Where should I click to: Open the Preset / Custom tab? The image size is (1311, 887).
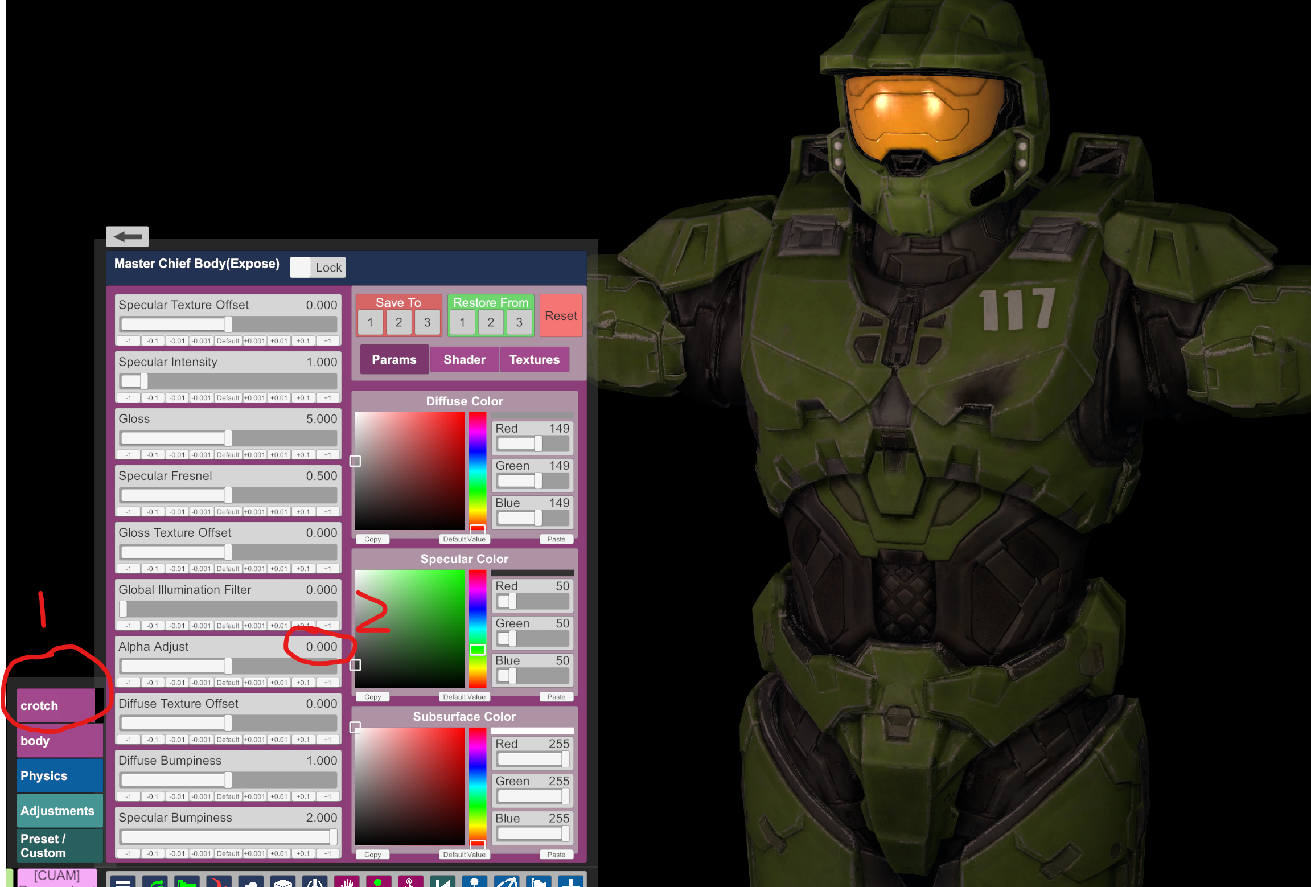click(60, 846)
